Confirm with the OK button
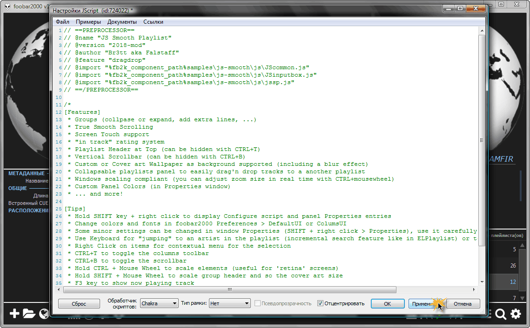Image resolution: width=530 pixels, height=328 pixels. [x=387, y=304]
